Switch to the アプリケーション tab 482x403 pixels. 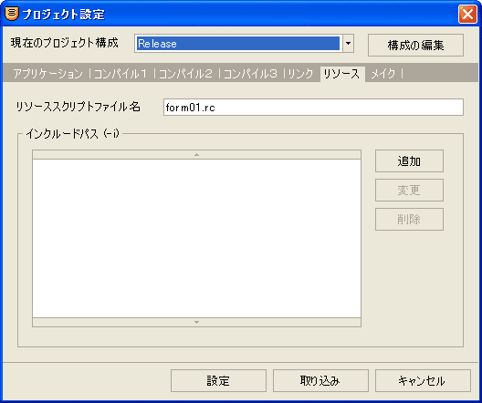point(48,74)
